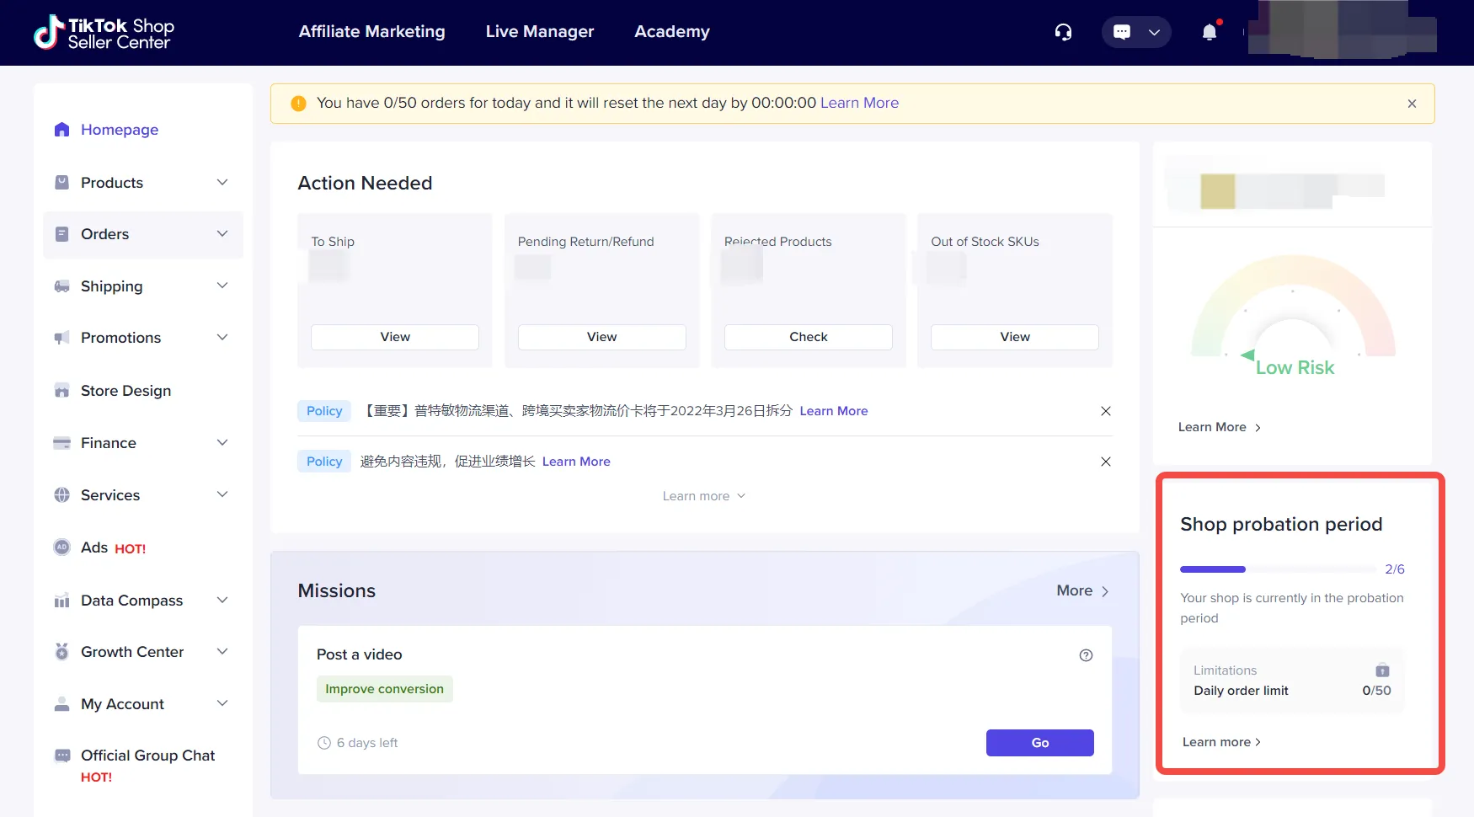Open More link in Missions section
This screenshot has height=817, width=1474.
pos(1082,591)
